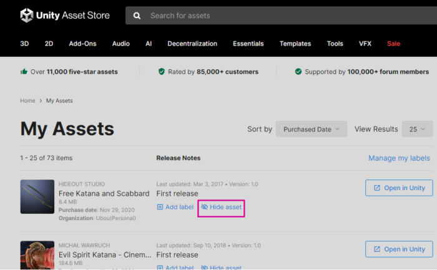Hide the Evil Spirit Katana asset
The height and width of the screenshot is (270, 437).
click(x=221, y=267)
